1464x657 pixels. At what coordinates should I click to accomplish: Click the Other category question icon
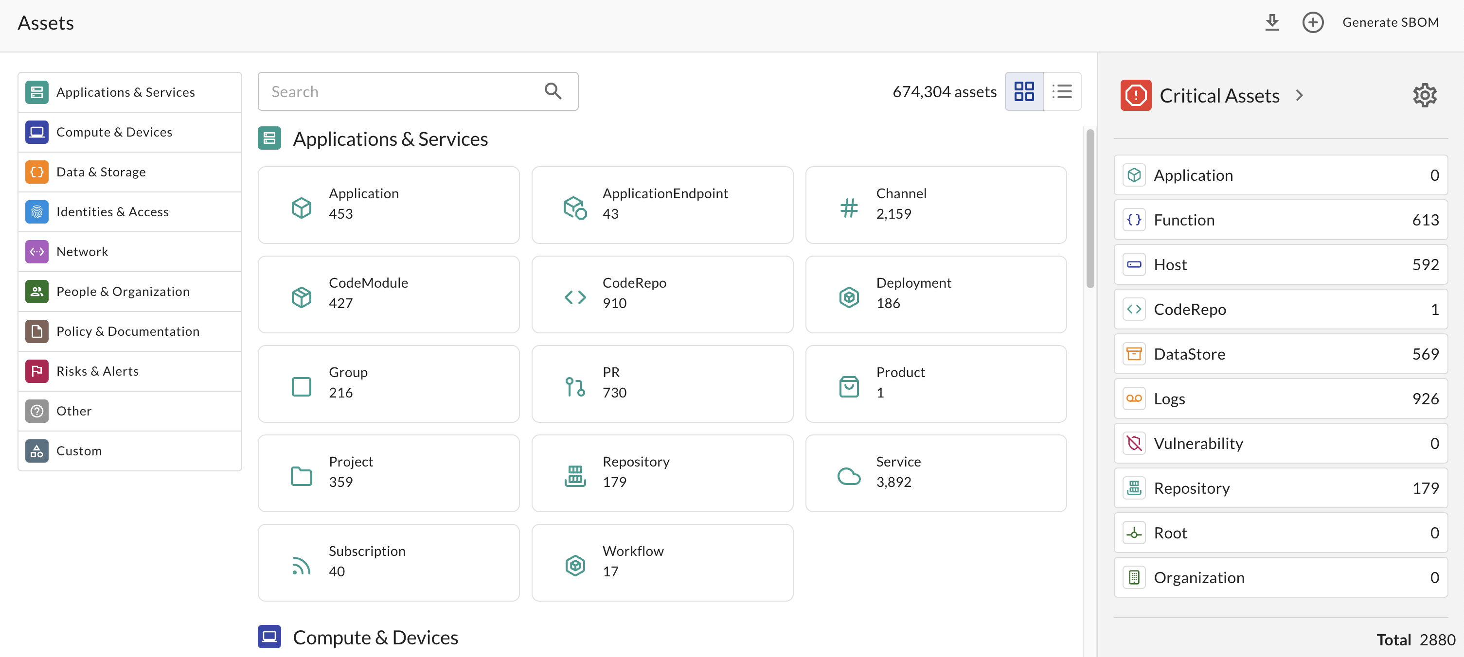tap(37, 411)
